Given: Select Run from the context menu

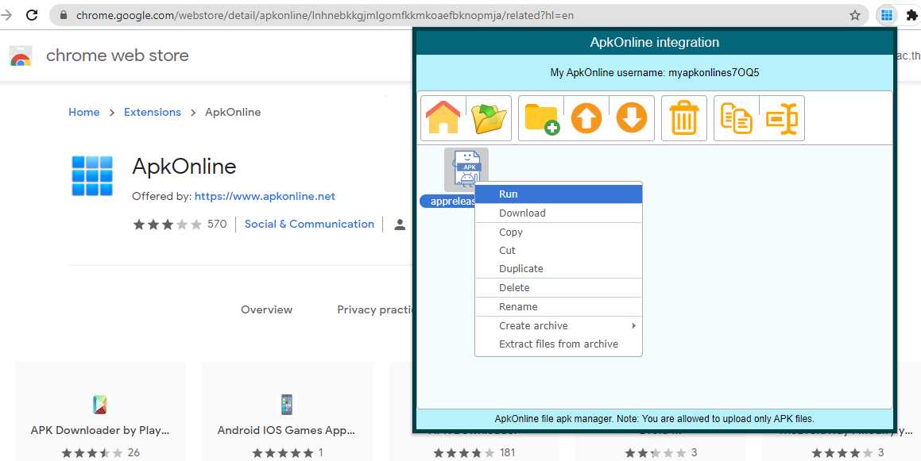Looking at the screenshot, I should tap(509, 194).
